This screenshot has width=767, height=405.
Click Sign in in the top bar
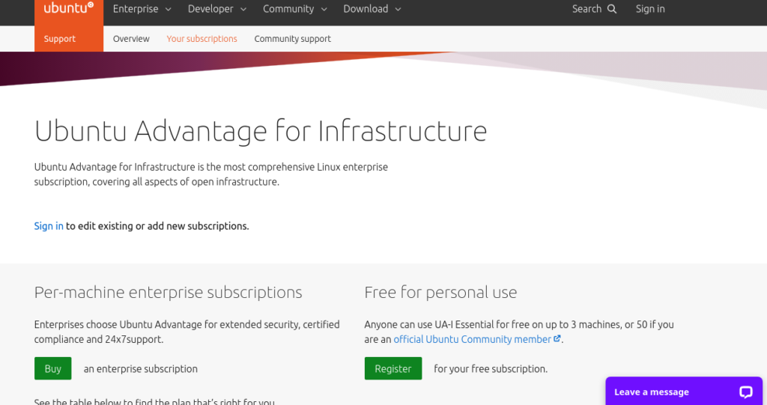click(650, 9)
